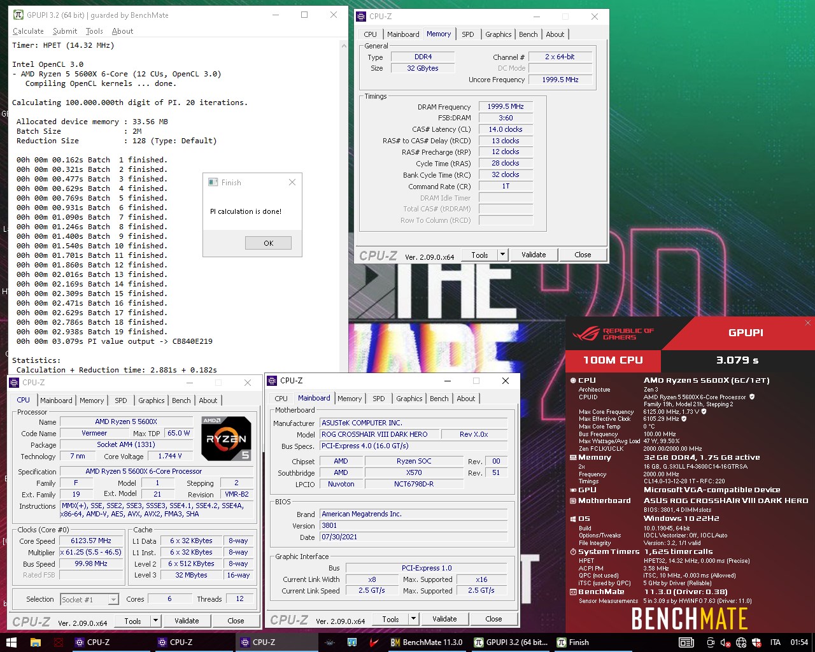Click Validate in the CPU tab window
Image resolution: width=815 pixels, height=652 pixels.
(187, 621)
